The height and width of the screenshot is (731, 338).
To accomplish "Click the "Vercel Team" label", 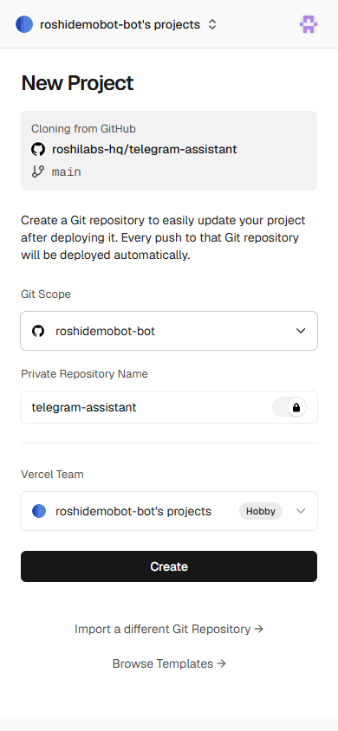I will [x=52, y=474].
